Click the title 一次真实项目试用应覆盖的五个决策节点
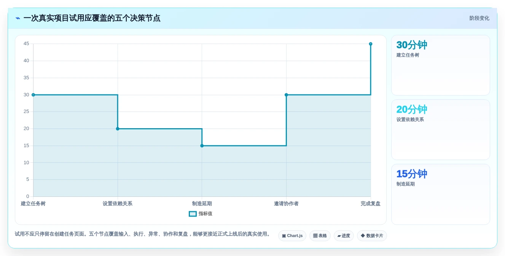 click(x=92, y=18)
